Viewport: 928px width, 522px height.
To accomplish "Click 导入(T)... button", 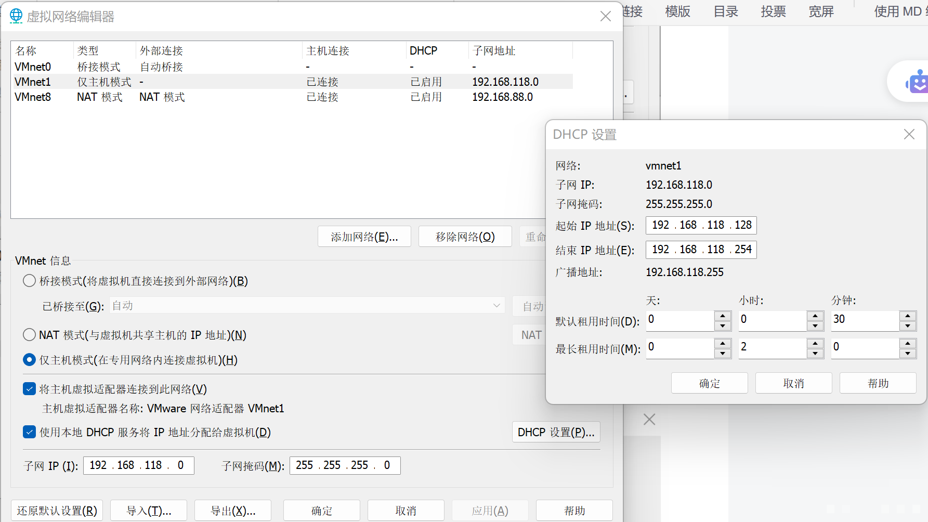I will (x=149, y=511).
